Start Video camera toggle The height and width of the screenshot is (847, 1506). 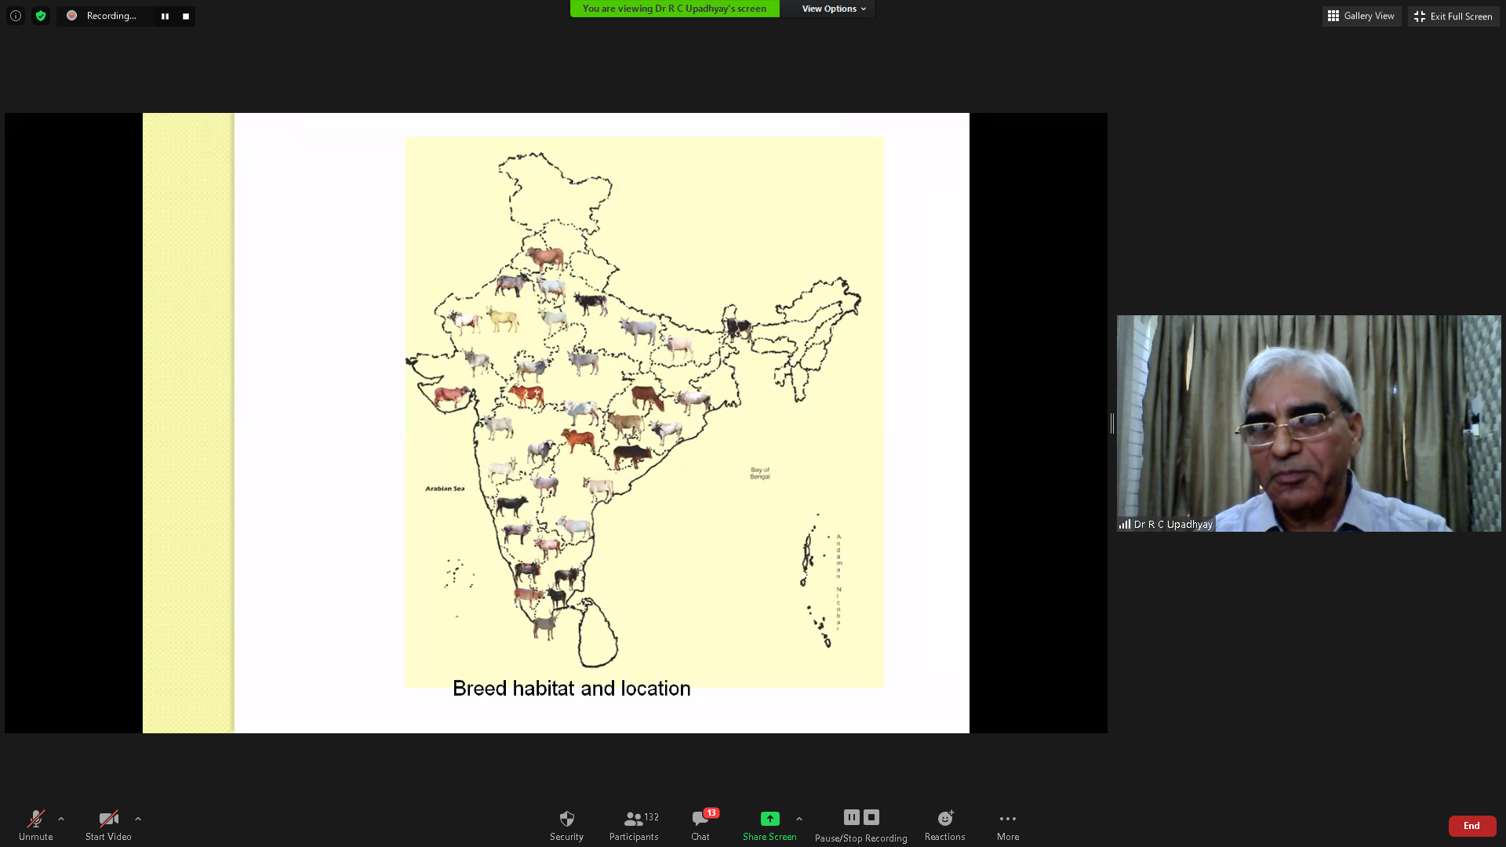108,825
